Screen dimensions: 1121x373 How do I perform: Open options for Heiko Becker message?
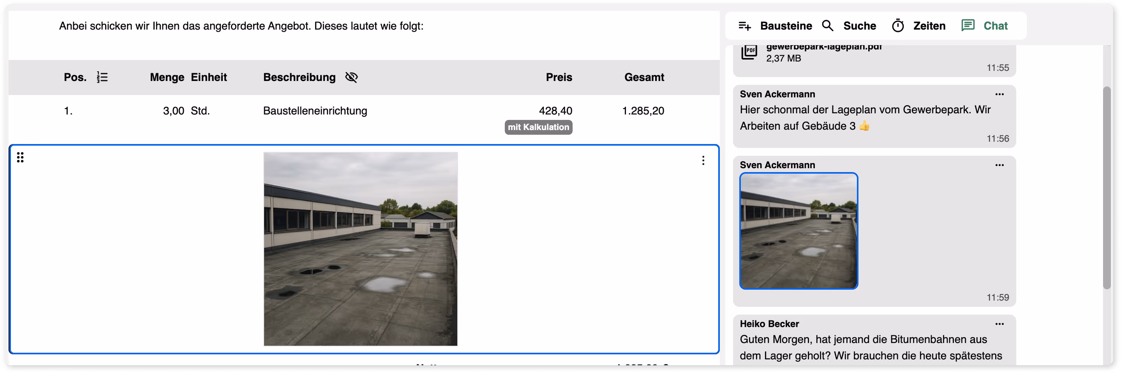[x=999, y=324]
